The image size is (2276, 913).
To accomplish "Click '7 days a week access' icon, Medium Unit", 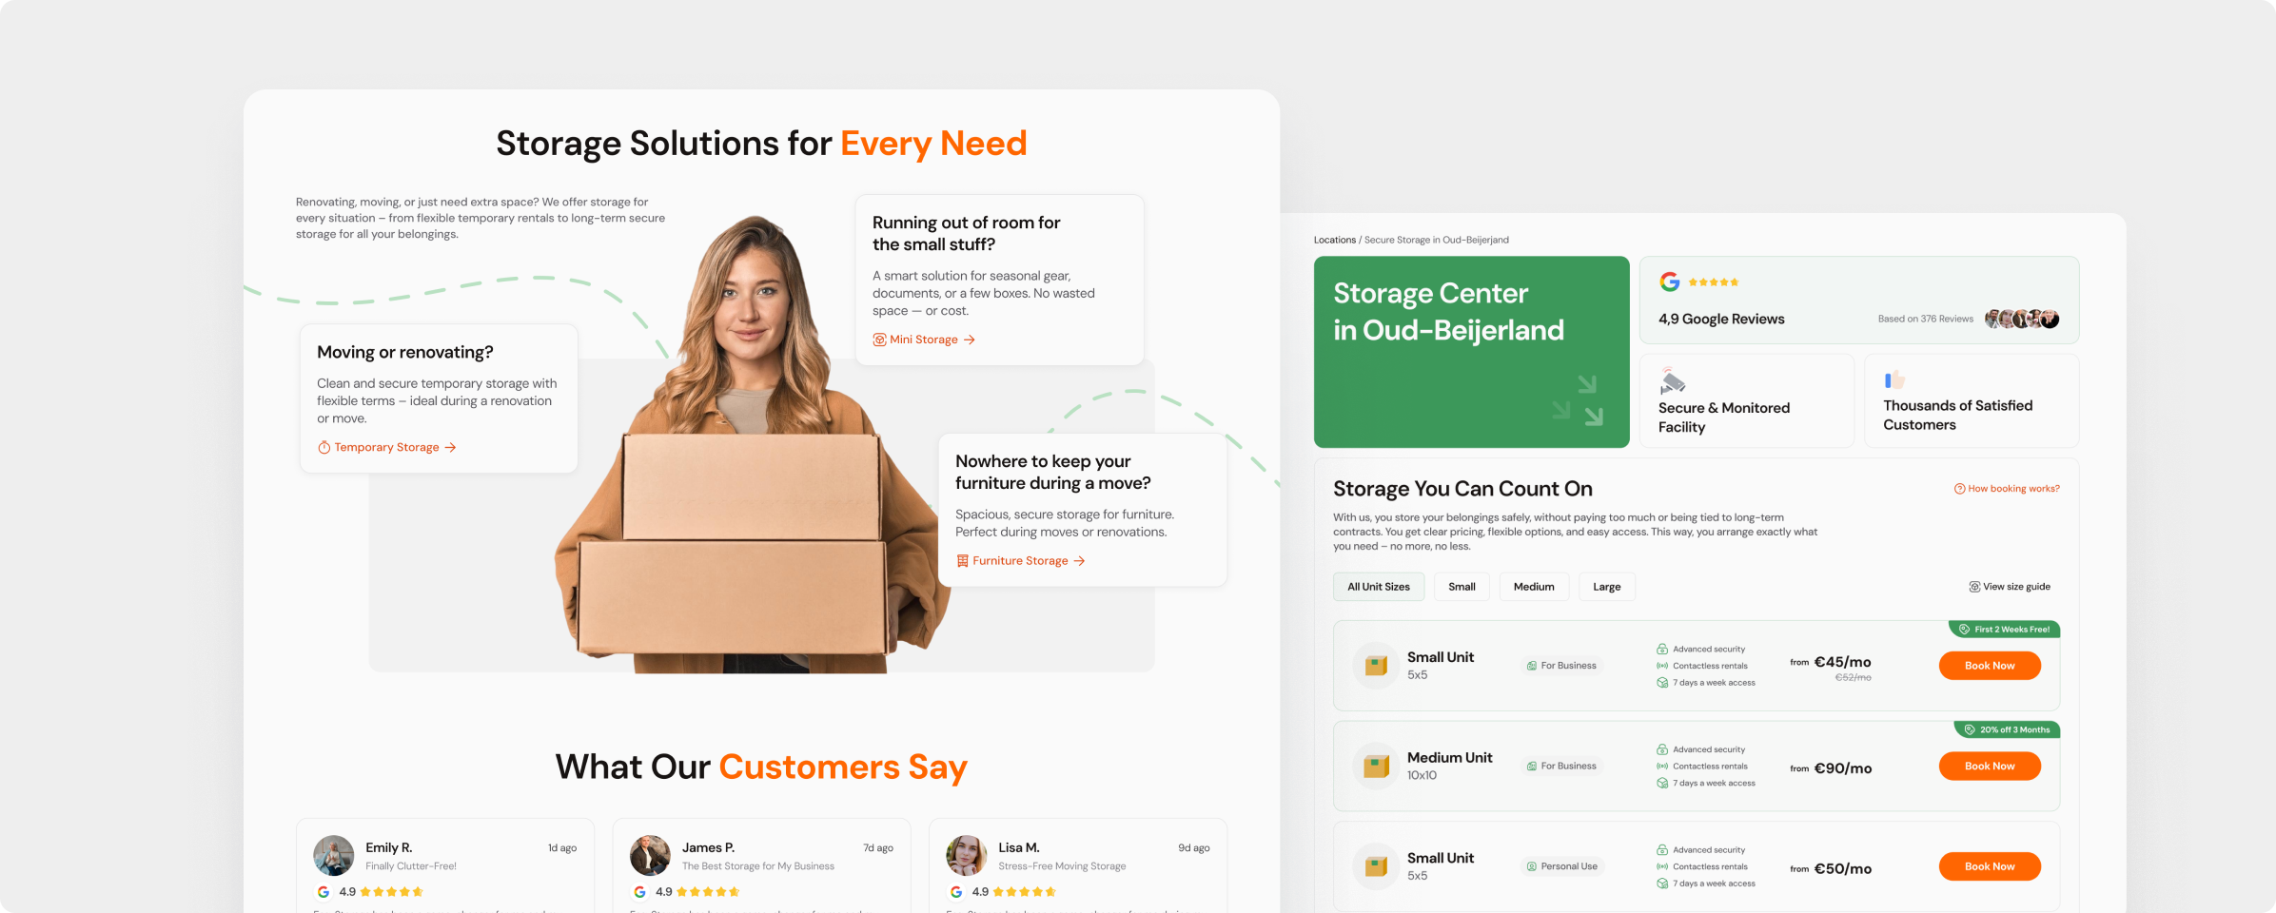I will [1662, 784].
